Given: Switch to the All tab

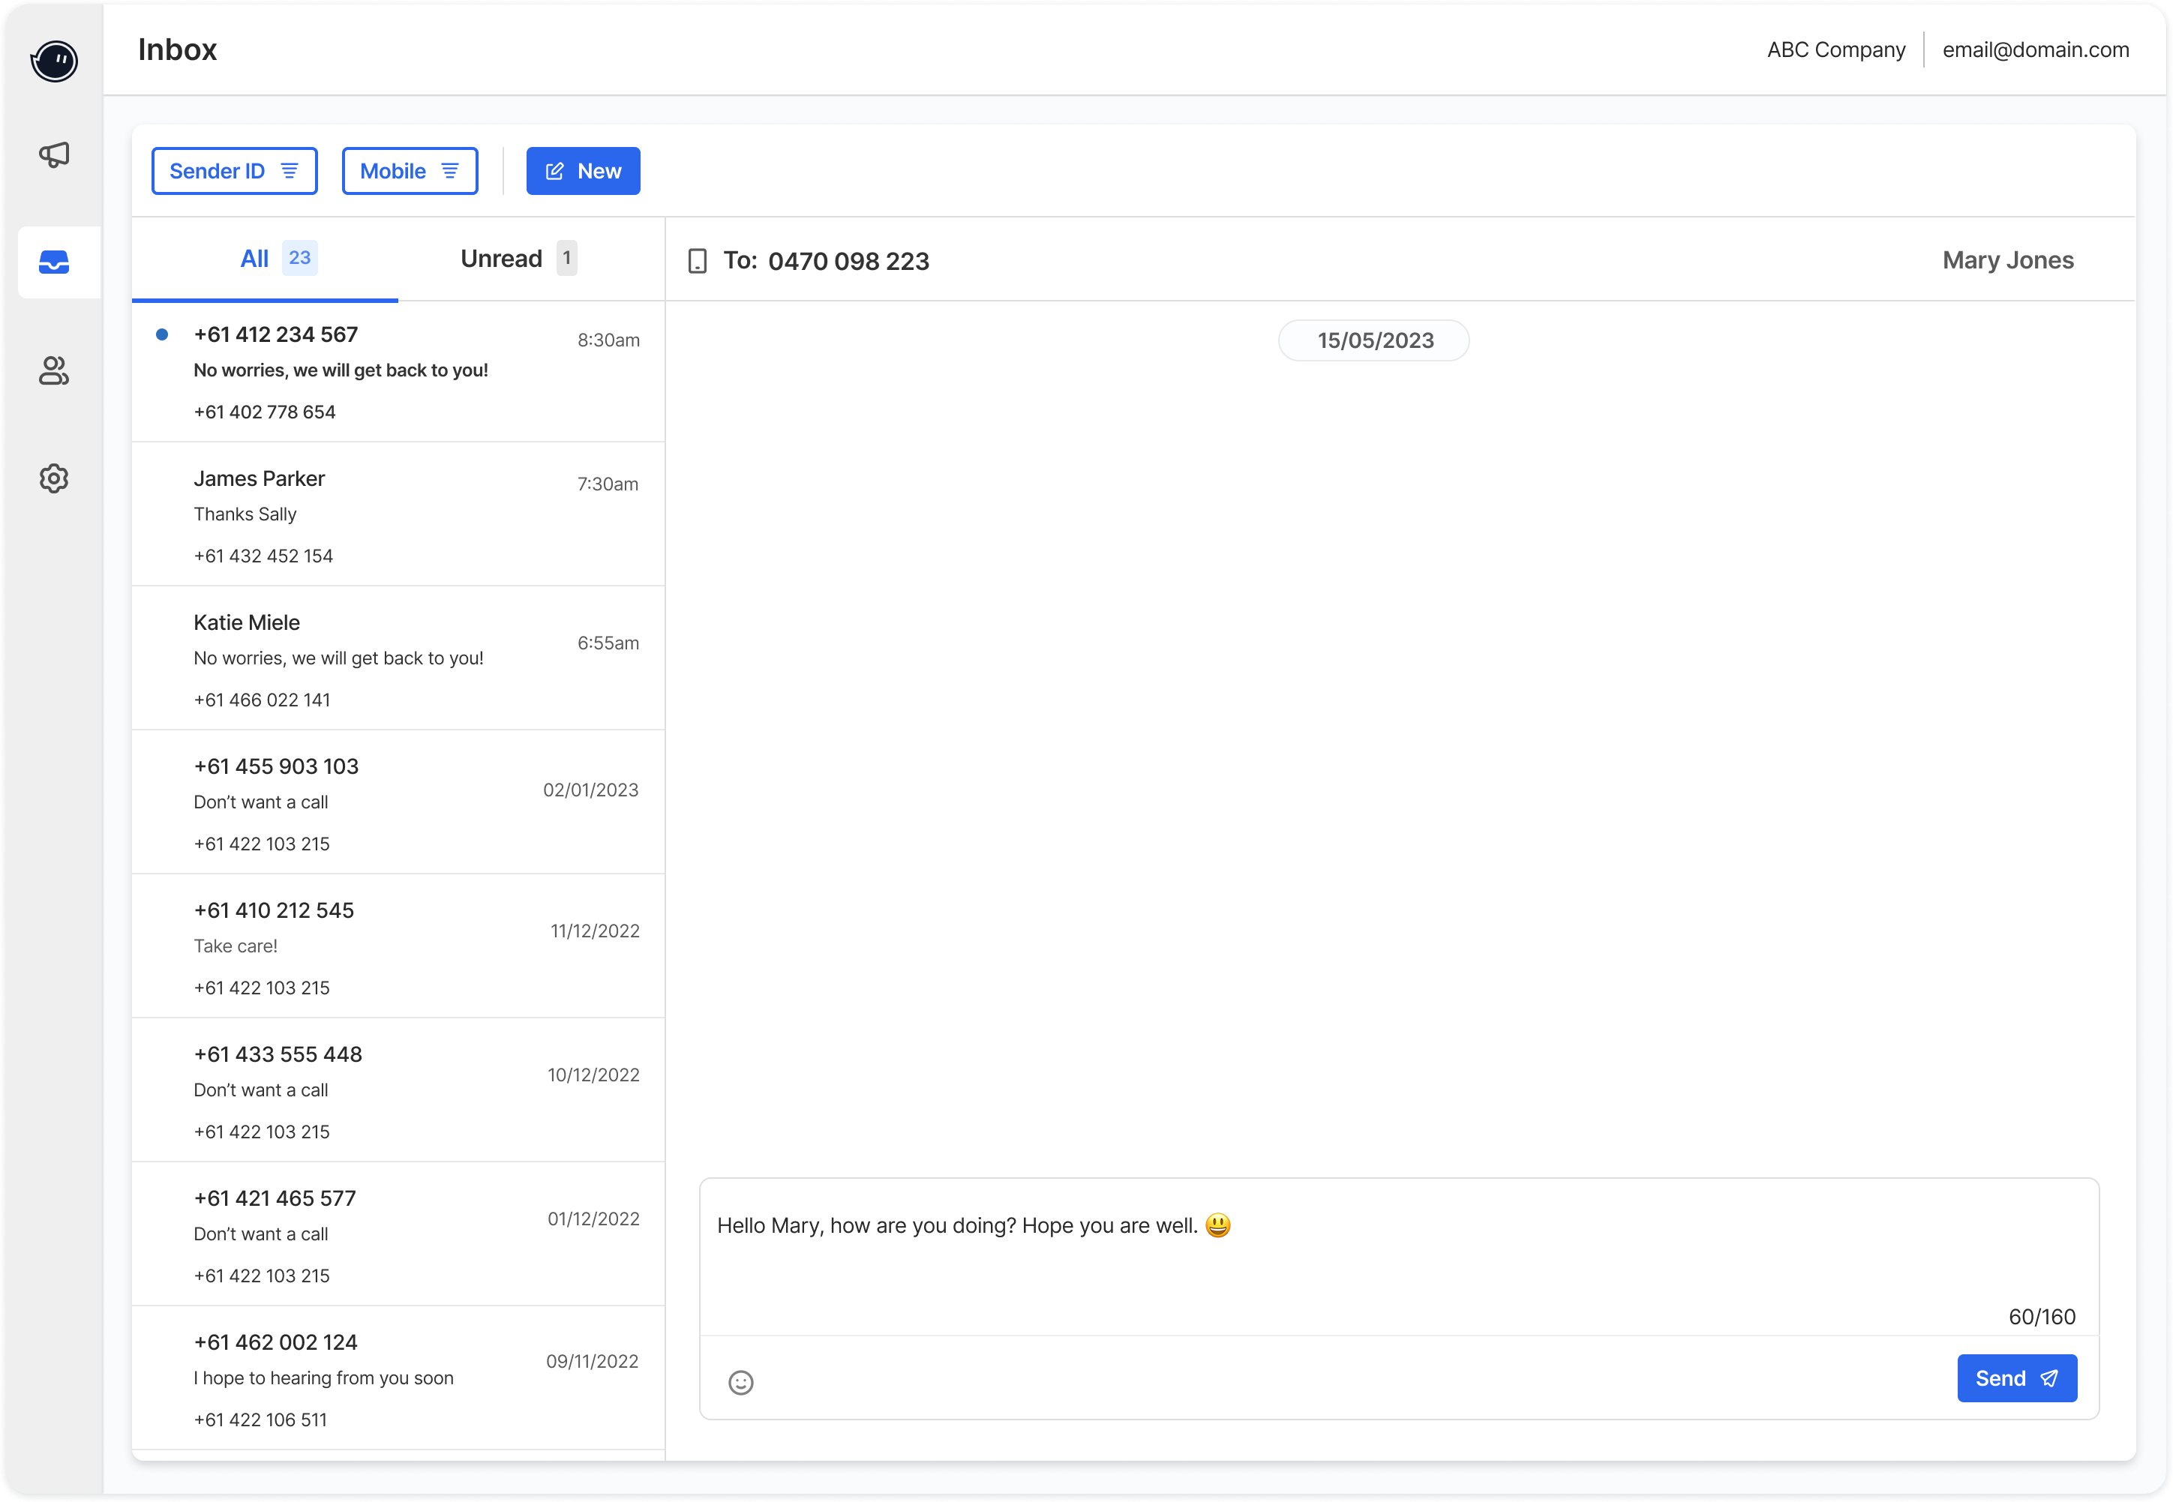Looking at the screenshot, I should (265, 259).
